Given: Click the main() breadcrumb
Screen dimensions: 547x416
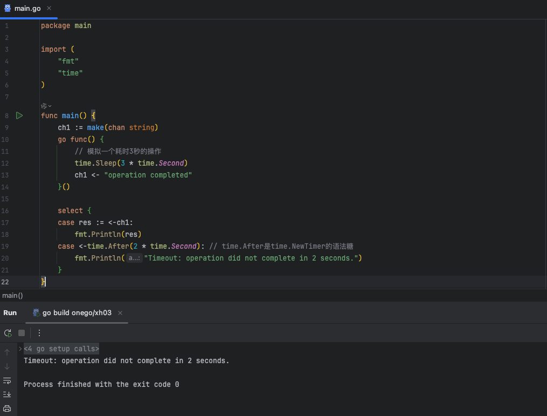Looking at the screenshot, I should (x=12, y=296).
